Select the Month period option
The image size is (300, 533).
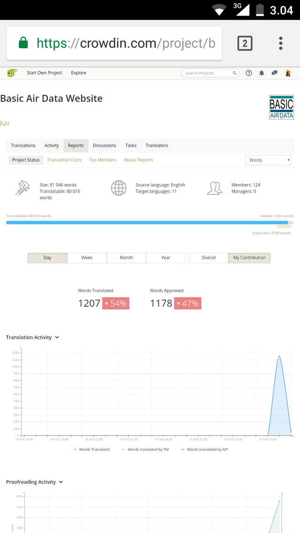(126, 258)
